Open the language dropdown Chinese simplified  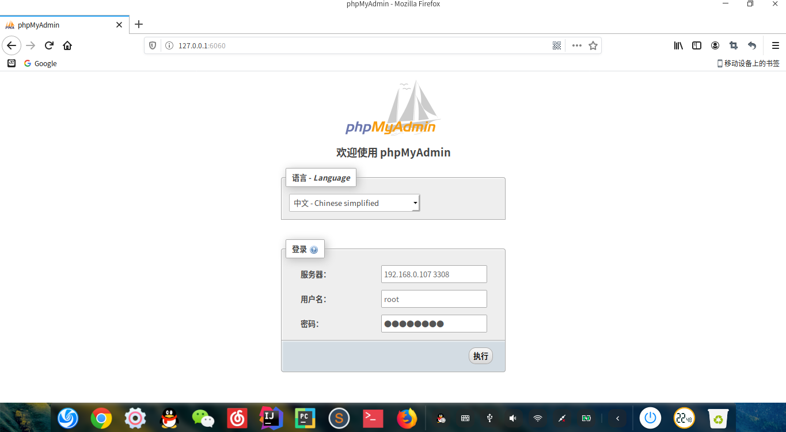point(355,203)
